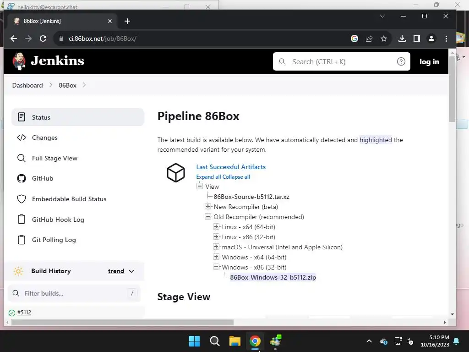Collapse Old Recompiler (recommended) node
Image resolution: width=469 pixels, height=352 pixels.
pos(208,216)
